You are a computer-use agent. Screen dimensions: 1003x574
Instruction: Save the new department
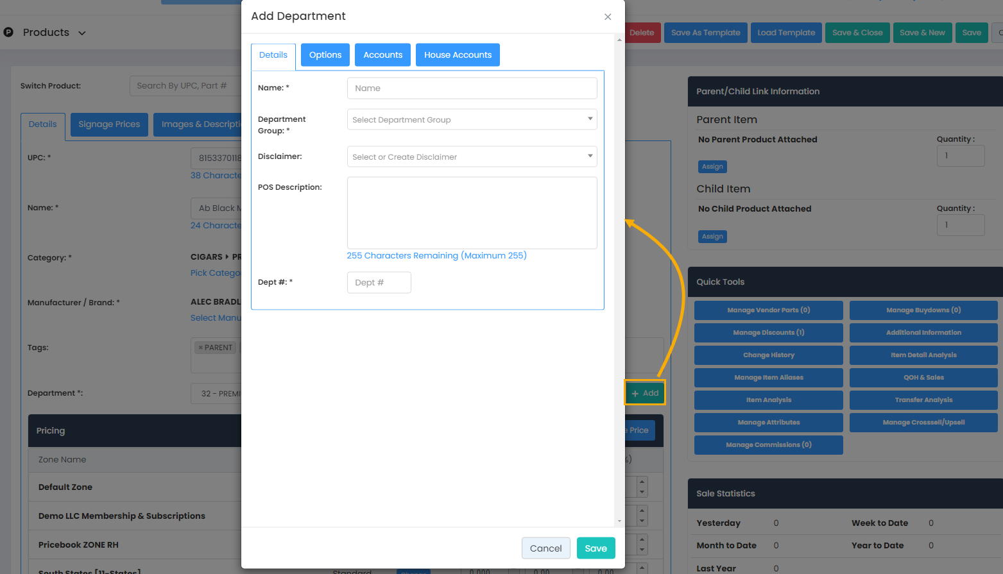pyautogui.click(x=596, y=548)
